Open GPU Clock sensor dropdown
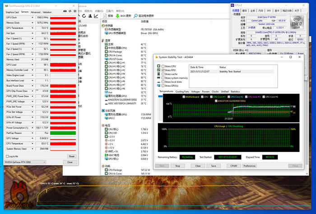Viewport: 316px width, 214px height. click(32, 18)
